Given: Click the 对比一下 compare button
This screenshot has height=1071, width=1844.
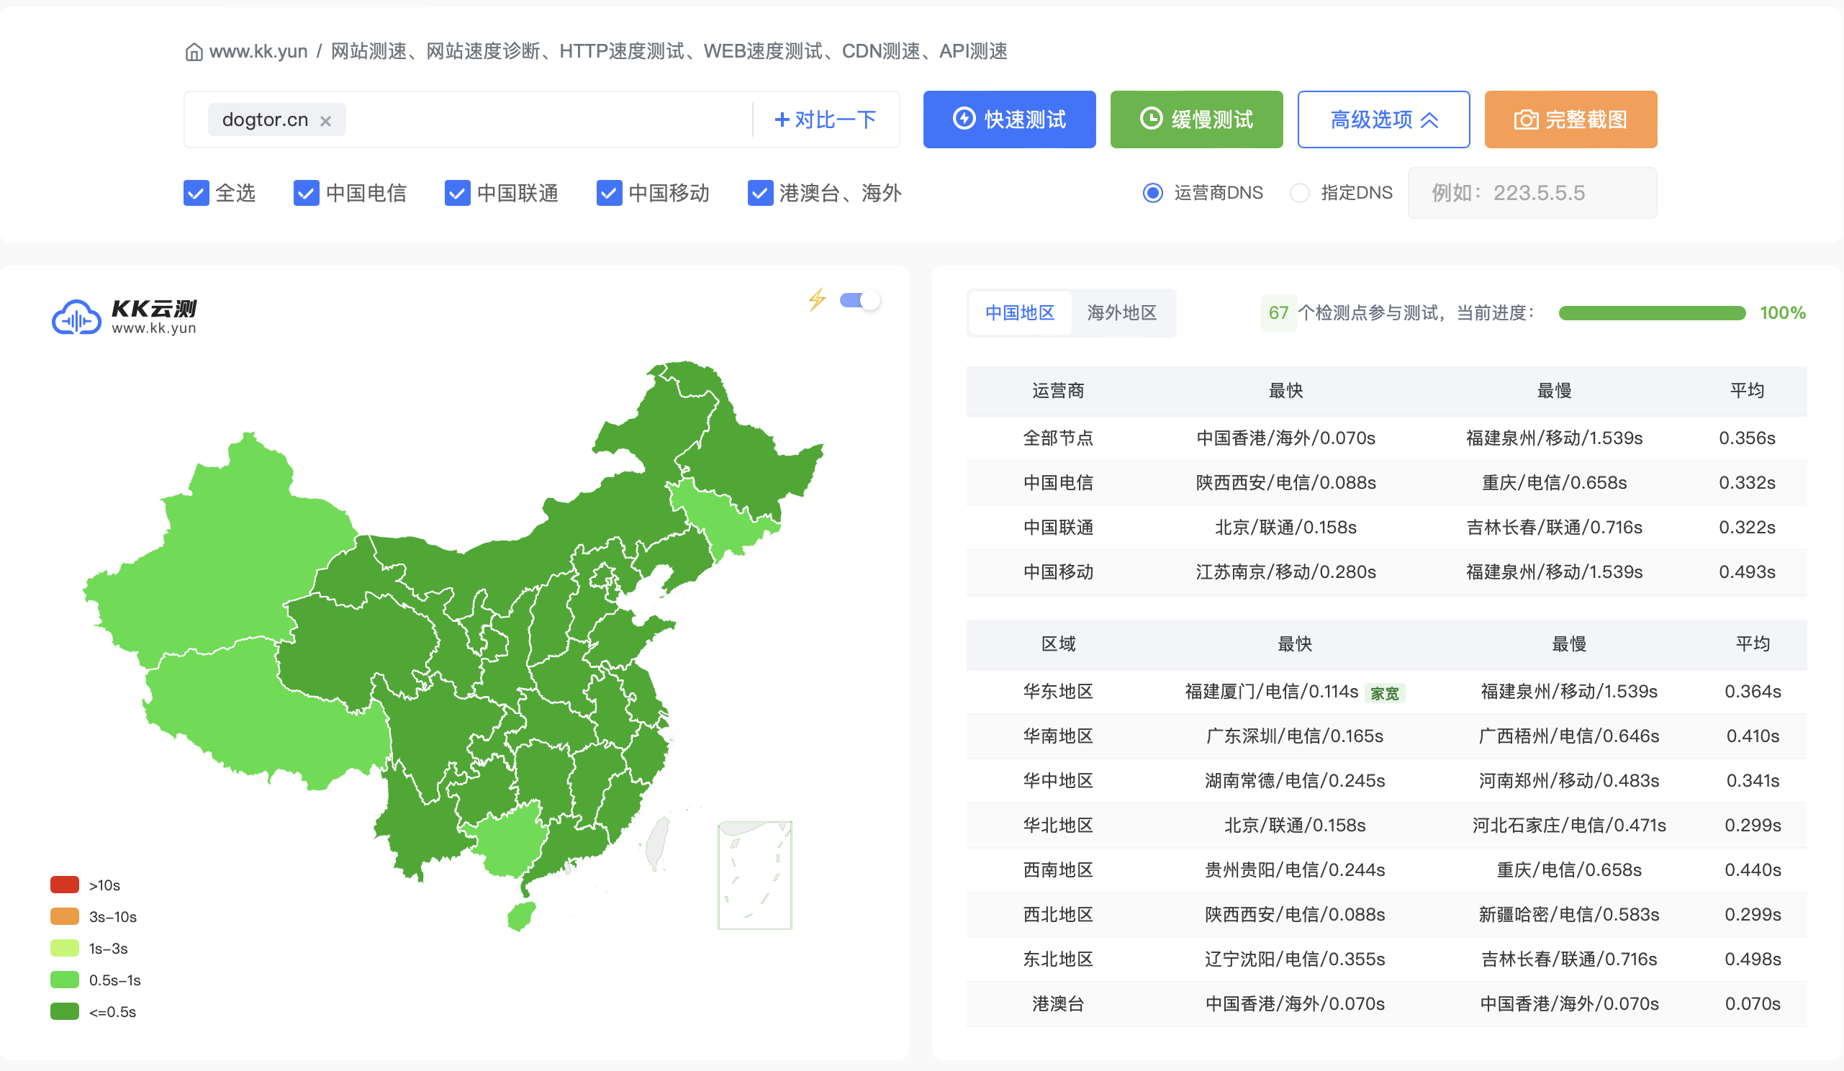Looking at the screenshot, I should [x=826, y=119].
